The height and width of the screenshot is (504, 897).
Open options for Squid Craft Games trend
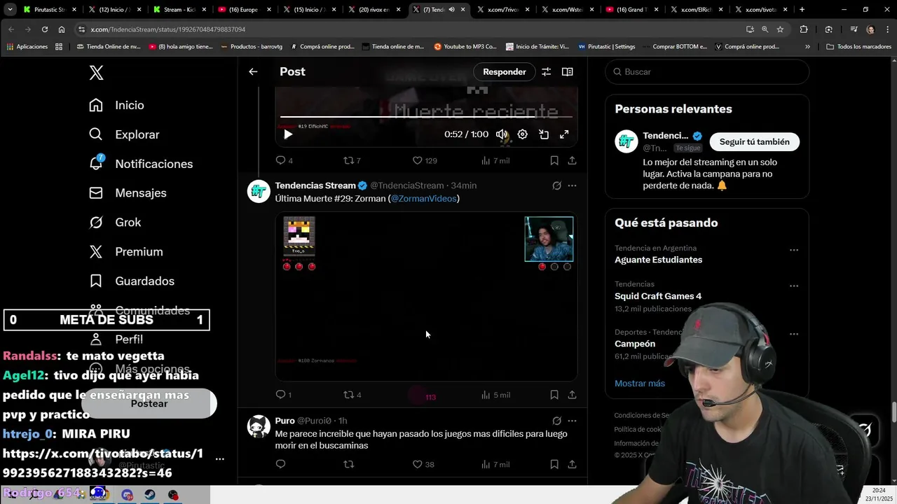(793, 286)
